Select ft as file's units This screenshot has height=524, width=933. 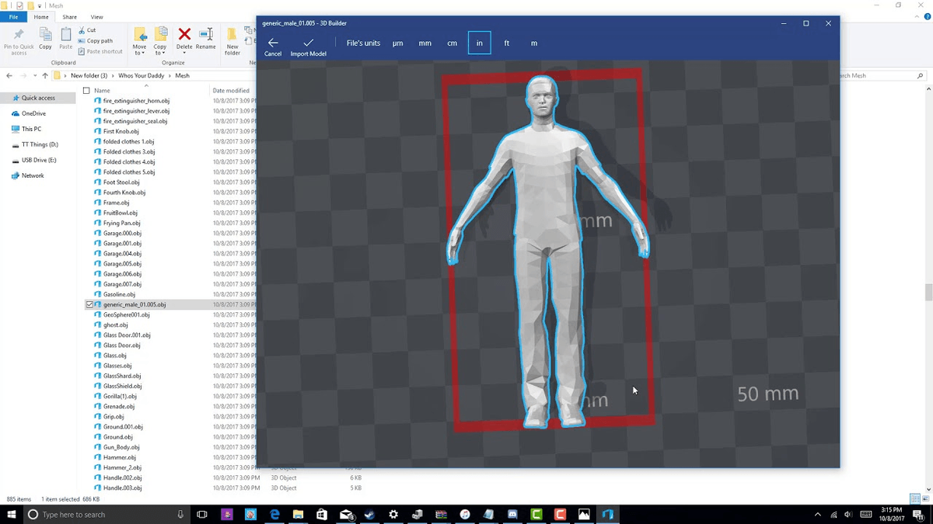(507, 43)
